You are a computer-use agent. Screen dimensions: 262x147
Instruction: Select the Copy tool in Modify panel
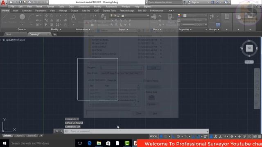46,20
